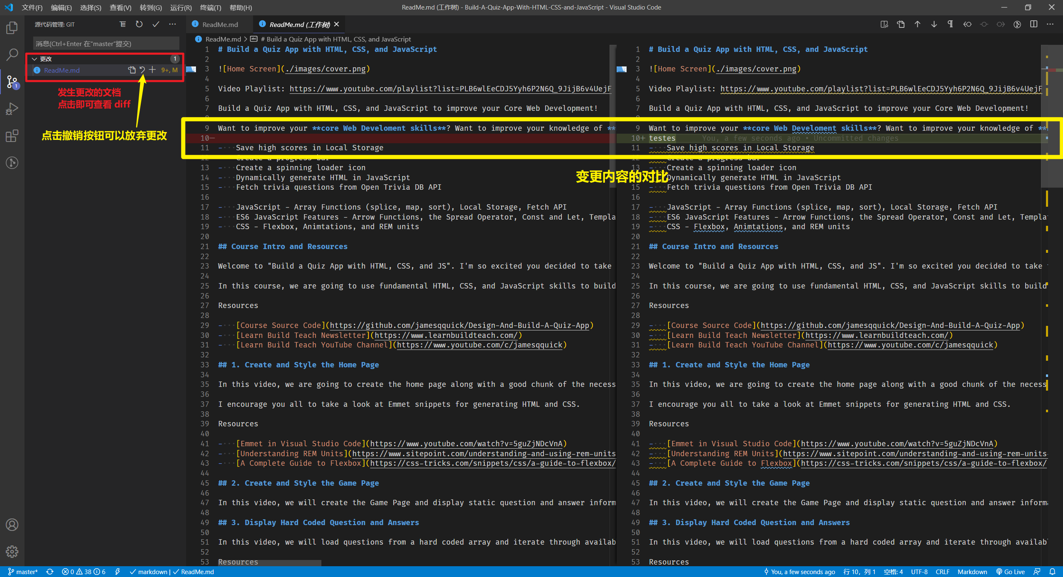Open the Extensions view
1063x577 pixels.
[x=12, y=136]
